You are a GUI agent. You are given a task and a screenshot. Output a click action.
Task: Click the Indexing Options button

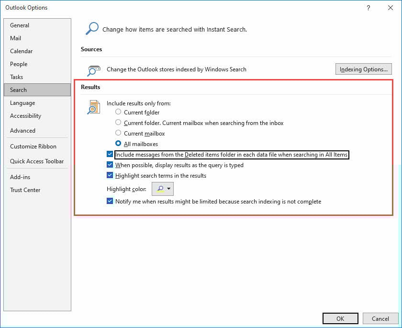(x=363, y=69)
